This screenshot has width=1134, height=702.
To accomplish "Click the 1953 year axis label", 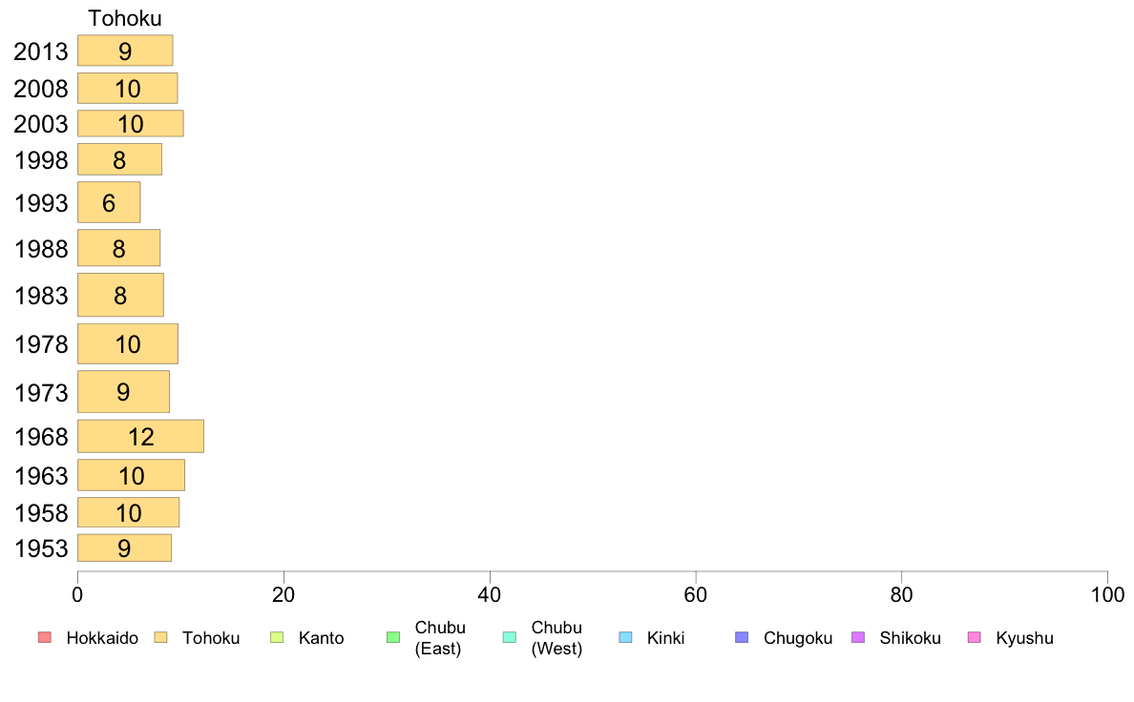I will coord(40,548).
